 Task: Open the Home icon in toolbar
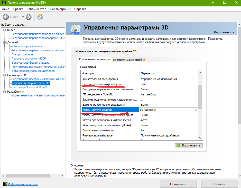40,17
